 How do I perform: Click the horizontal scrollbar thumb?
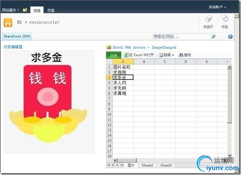click(x=127, y=160)
